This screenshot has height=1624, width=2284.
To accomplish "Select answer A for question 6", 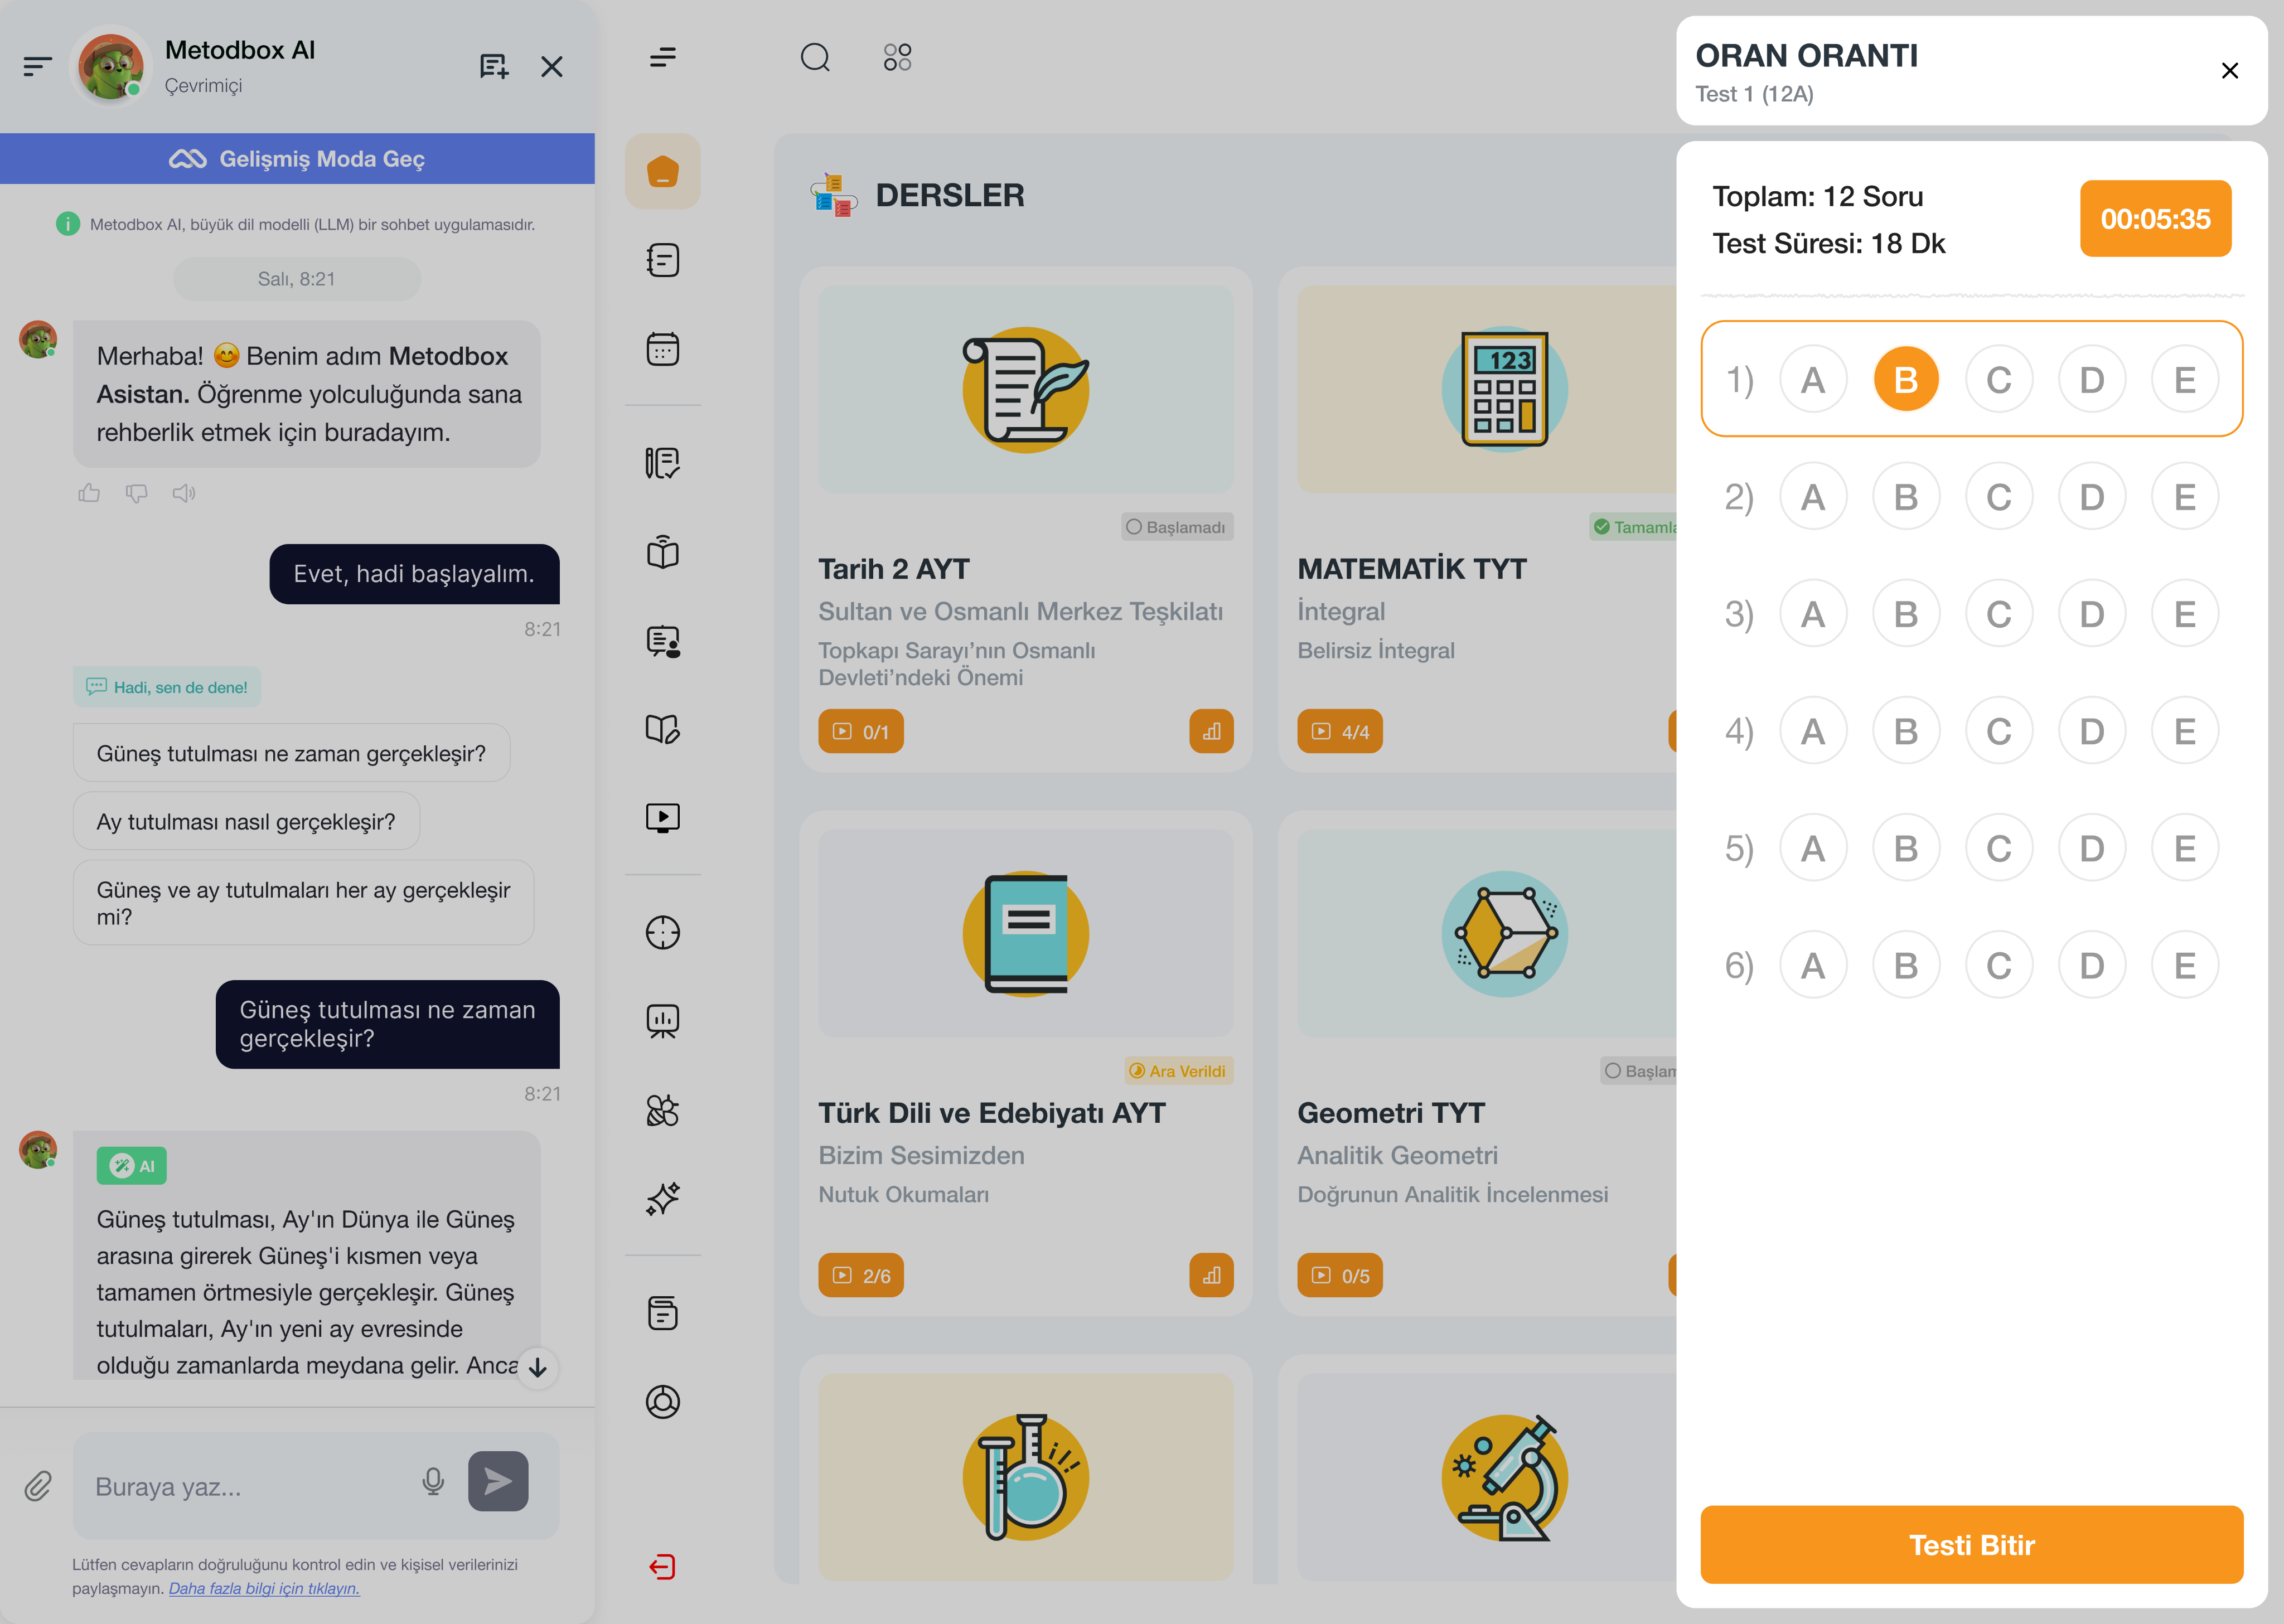I will pos(1813,965).
